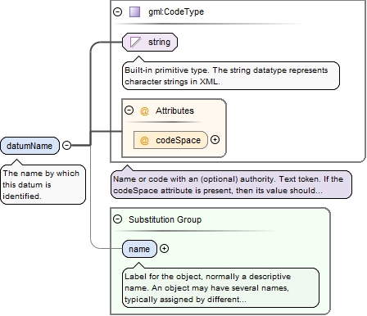Click the purple square complex type icon
367x316 pixels.
[134, 12]
